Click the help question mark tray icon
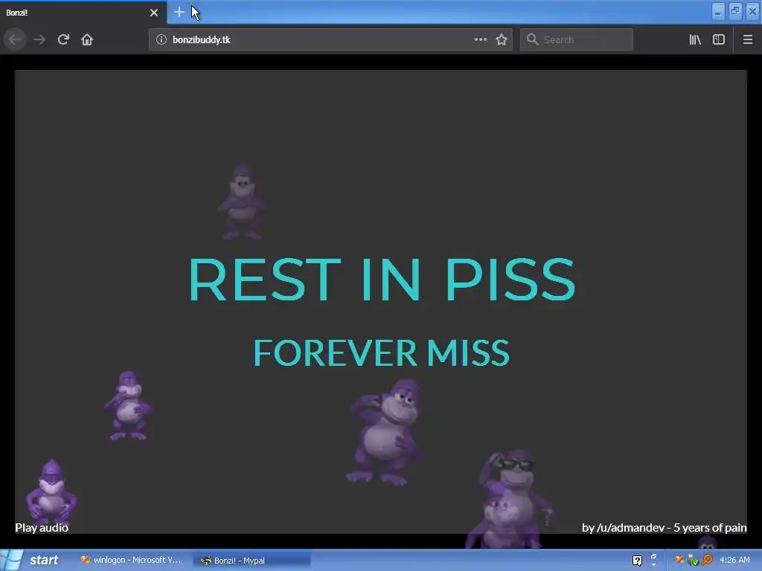The height and width of the screenshot is (571, 762). (637, 561)
